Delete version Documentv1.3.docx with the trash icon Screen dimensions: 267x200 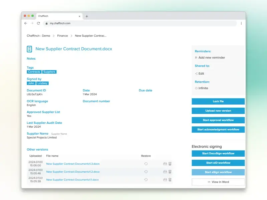coord(170,164)
